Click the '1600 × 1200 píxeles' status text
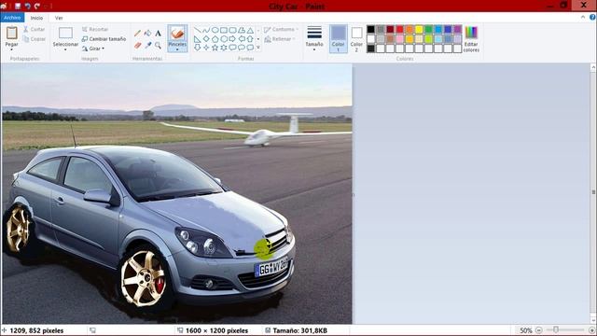Image resolution: width=597 pixels, height=336 pixels. click(x=216, y=330)
